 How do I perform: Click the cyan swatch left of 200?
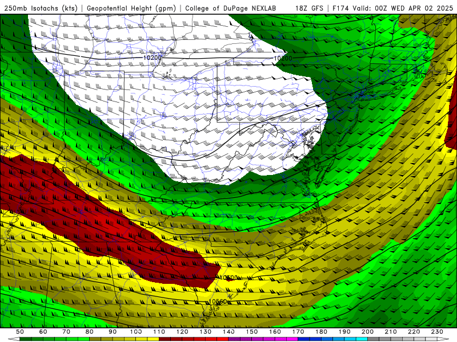click(x=362, y=339)
